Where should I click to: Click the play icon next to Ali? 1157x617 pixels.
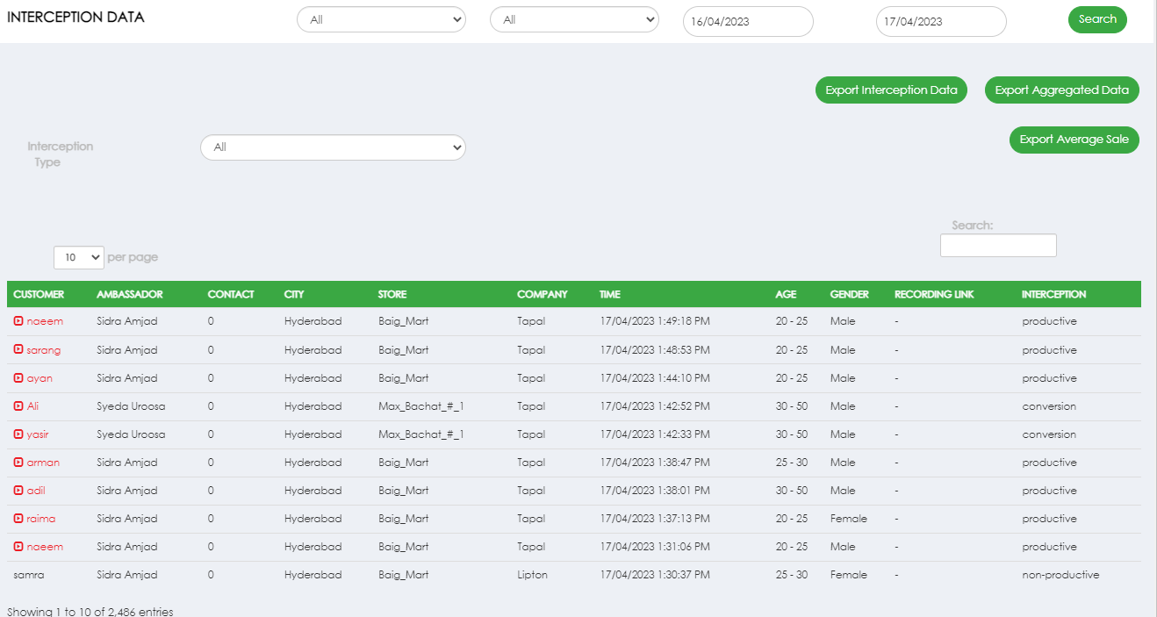[18, 406]
